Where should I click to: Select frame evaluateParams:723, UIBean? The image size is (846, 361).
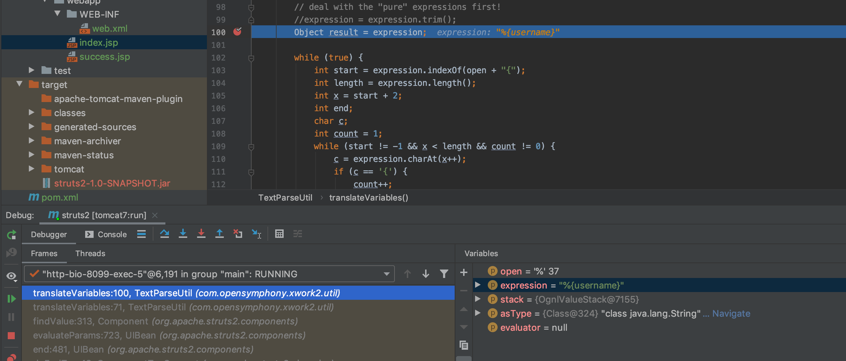(x=169, y=335)
